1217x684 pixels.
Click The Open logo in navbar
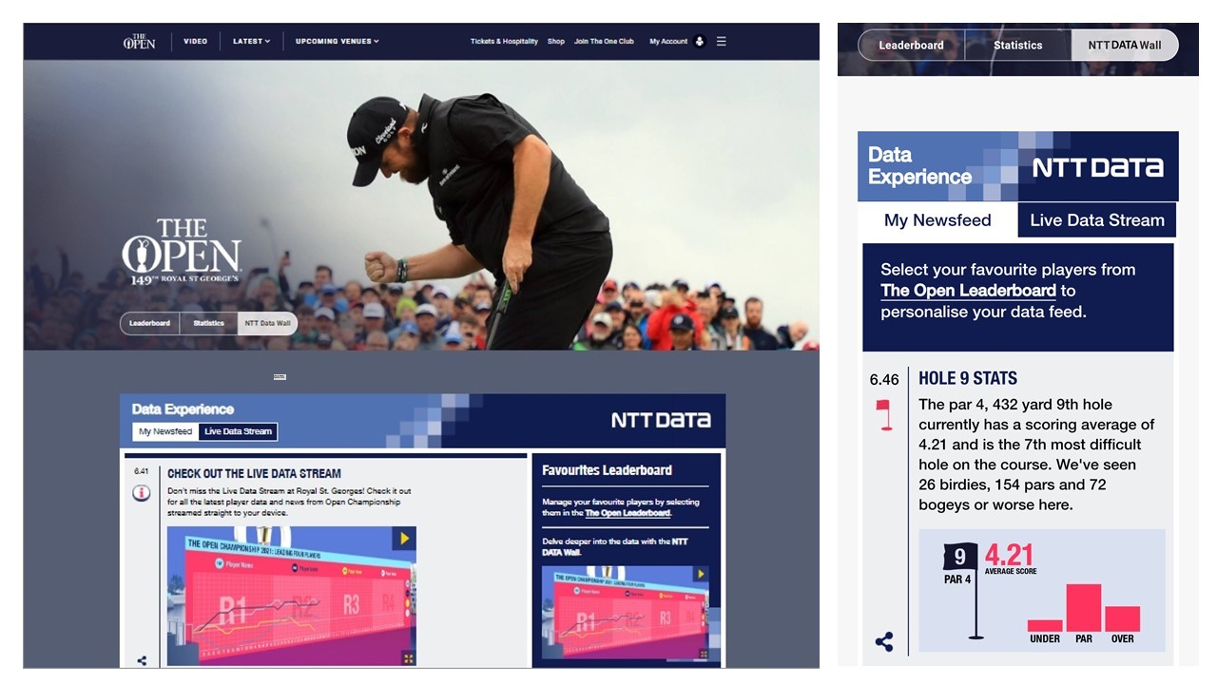pyautogui.click(x=139, y=42)
